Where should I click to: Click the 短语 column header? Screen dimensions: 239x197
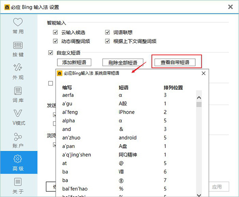(123, 88)
